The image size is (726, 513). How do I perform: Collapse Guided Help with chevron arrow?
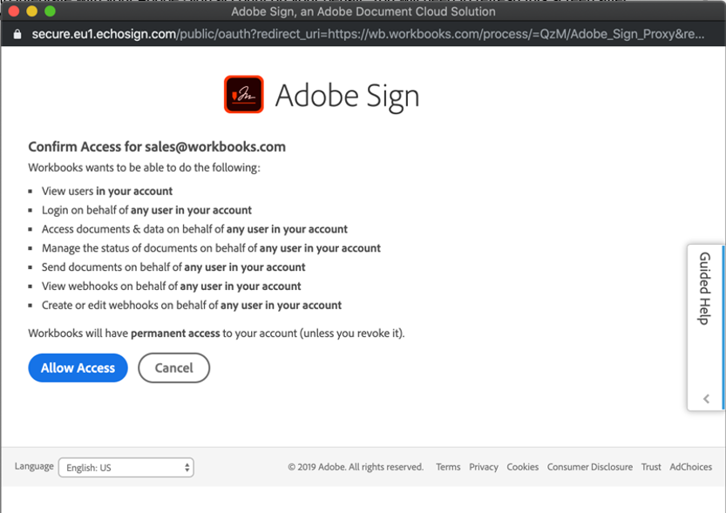[706, 399]
